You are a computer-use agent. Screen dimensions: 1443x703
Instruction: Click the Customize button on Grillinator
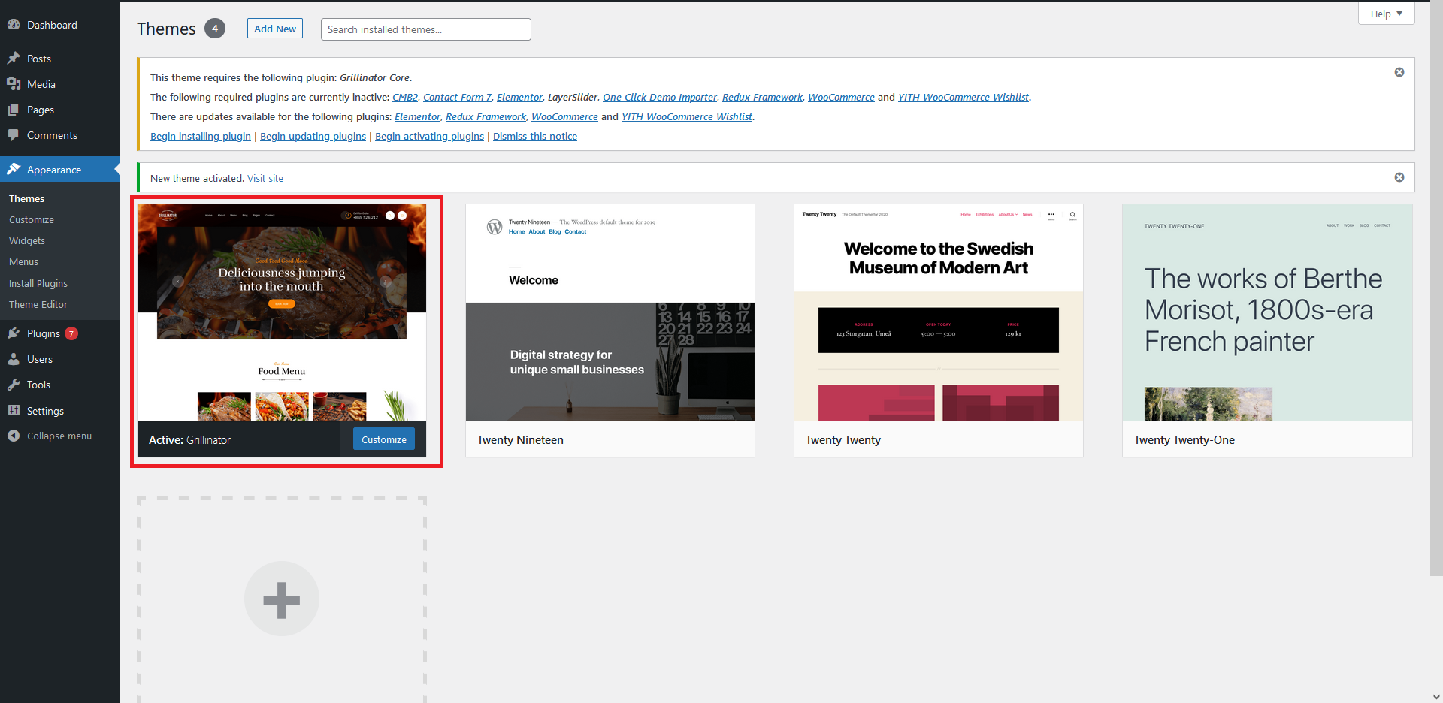(384, 439)
